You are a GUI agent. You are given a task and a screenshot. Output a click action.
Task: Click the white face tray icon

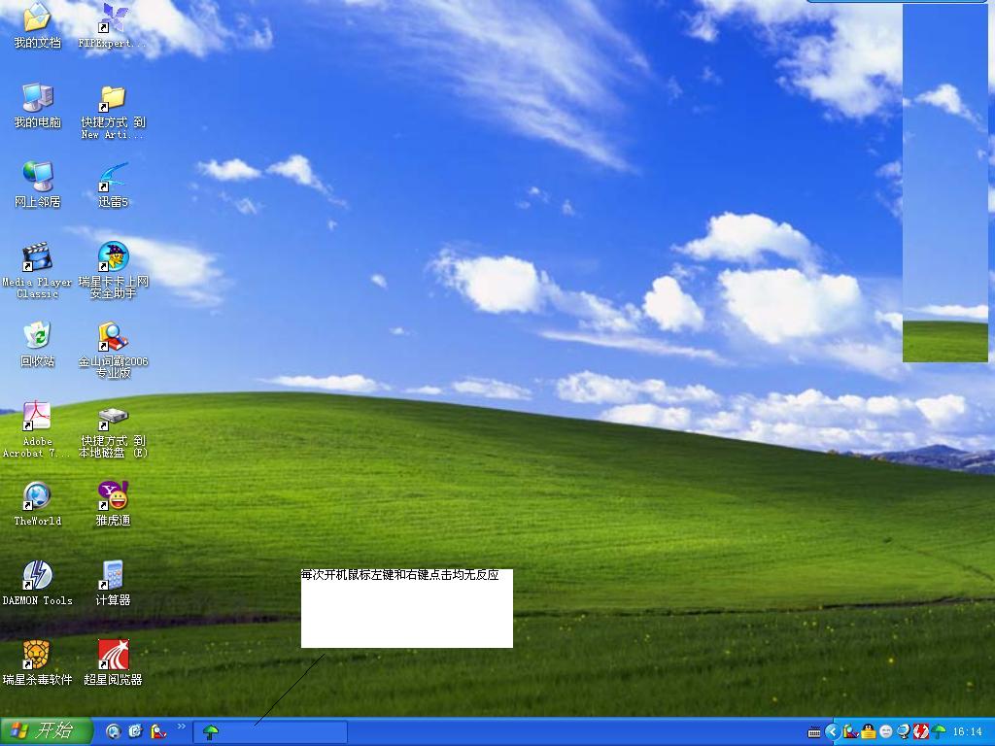coord(886,732)
